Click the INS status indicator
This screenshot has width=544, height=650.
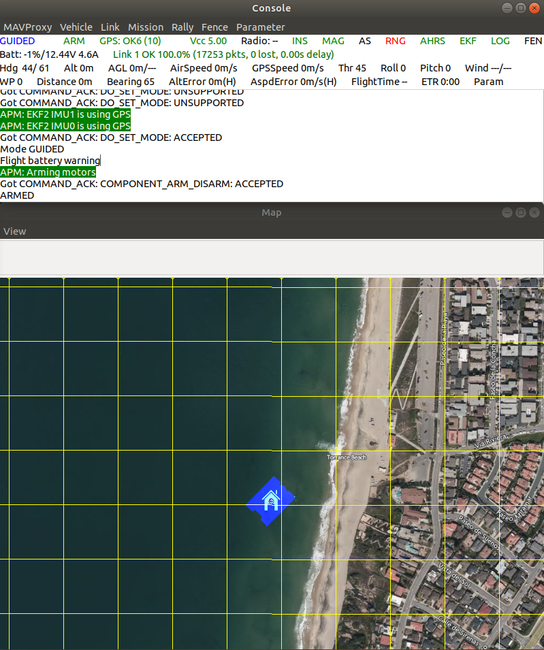300,41
